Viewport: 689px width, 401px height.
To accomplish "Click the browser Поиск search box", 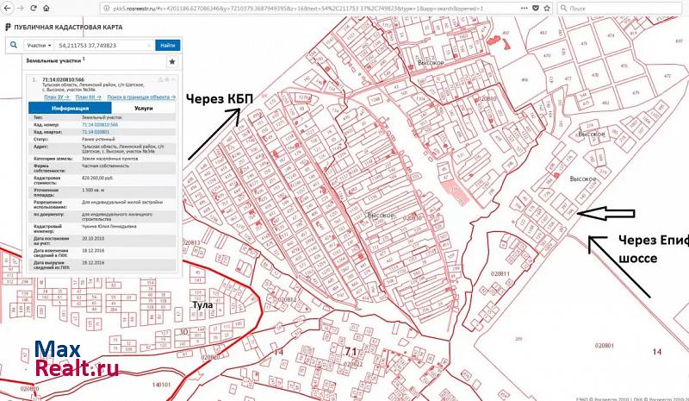I will [x=611, y=8].
